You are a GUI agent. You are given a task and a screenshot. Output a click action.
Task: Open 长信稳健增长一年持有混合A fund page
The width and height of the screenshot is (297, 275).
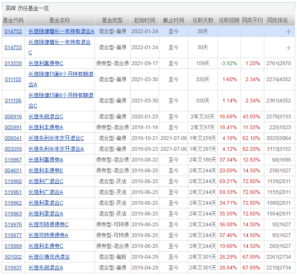pos(61,32)
